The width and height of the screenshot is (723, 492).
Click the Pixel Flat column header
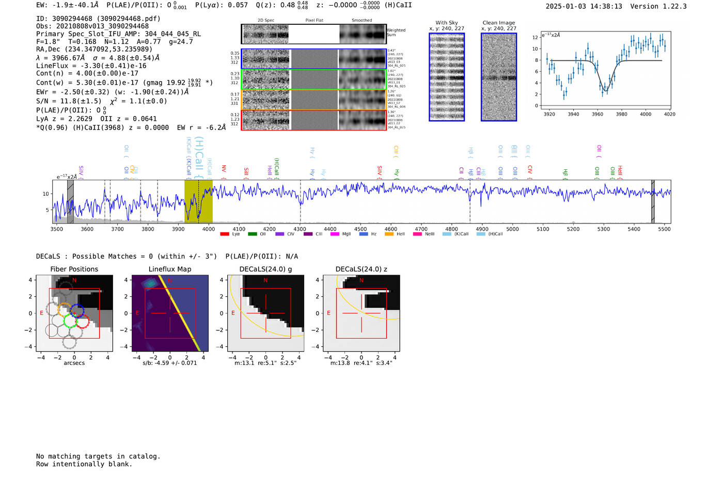point(315,21)
